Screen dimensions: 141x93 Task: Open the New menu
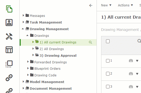point(106,5)
